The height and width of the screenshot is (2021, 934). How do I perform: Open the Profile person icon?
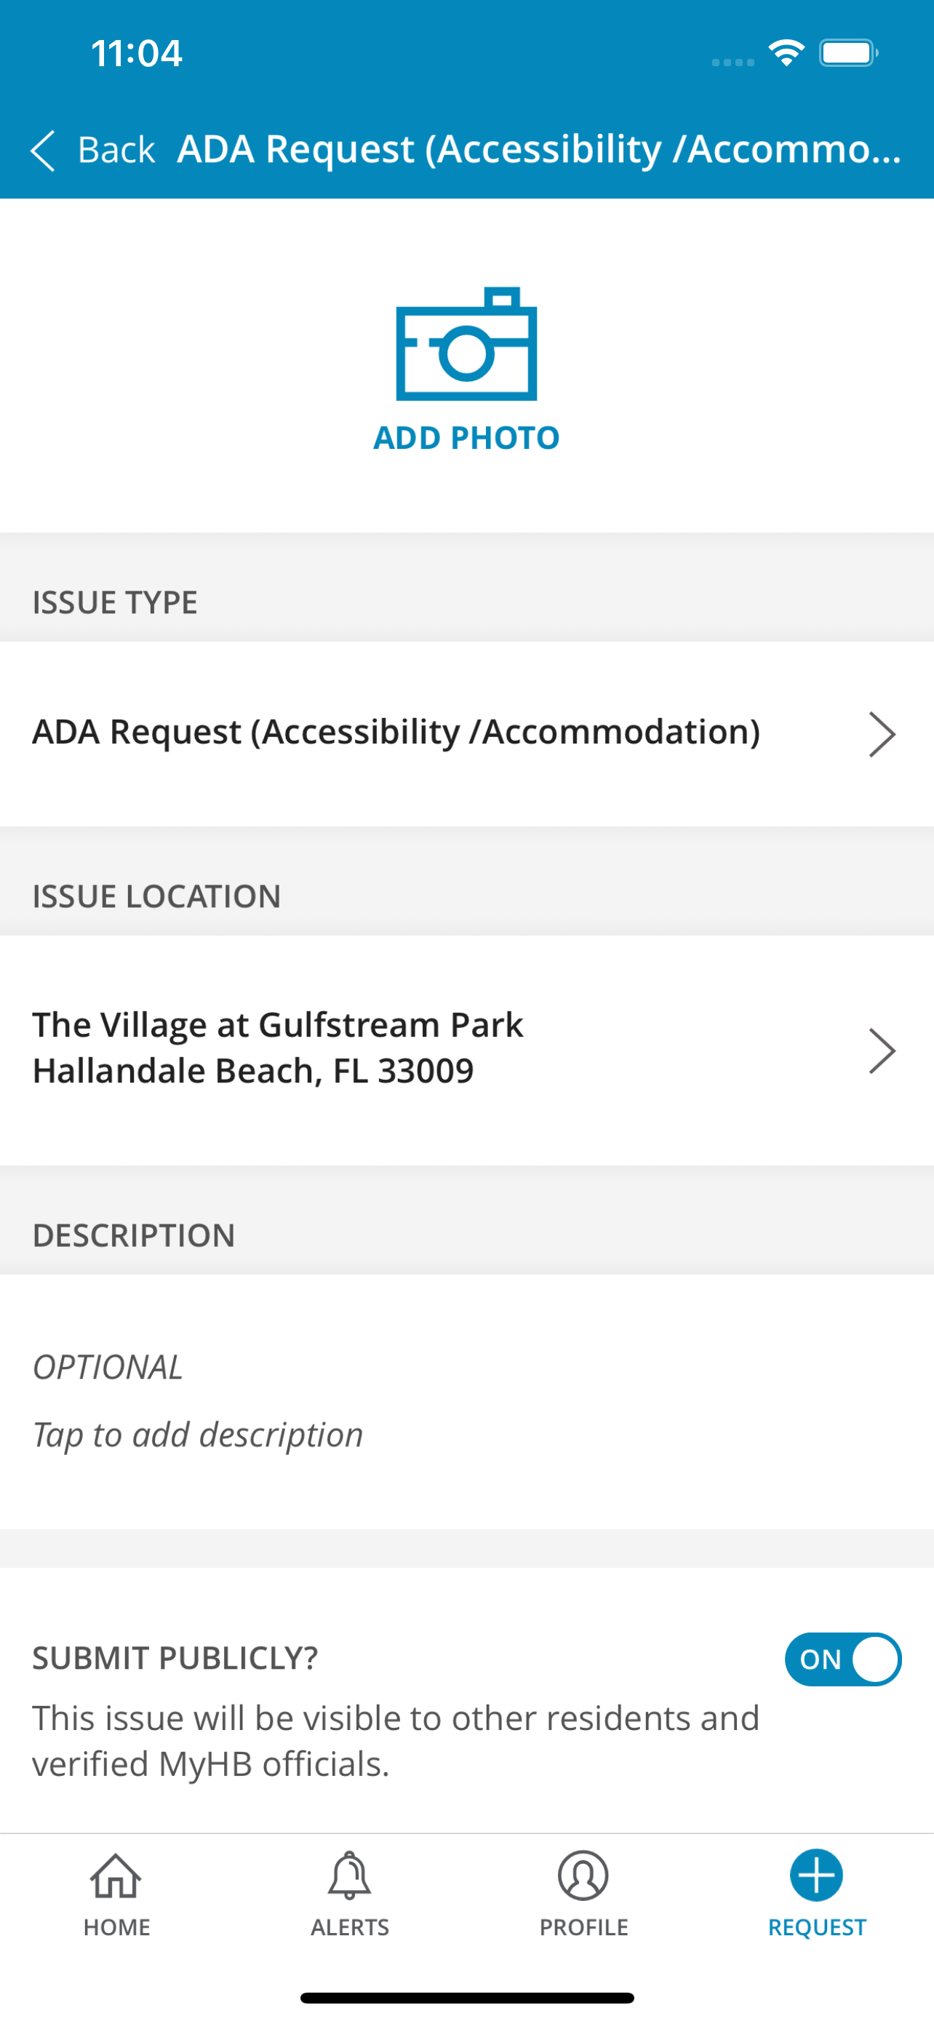tap(583, 1875)
